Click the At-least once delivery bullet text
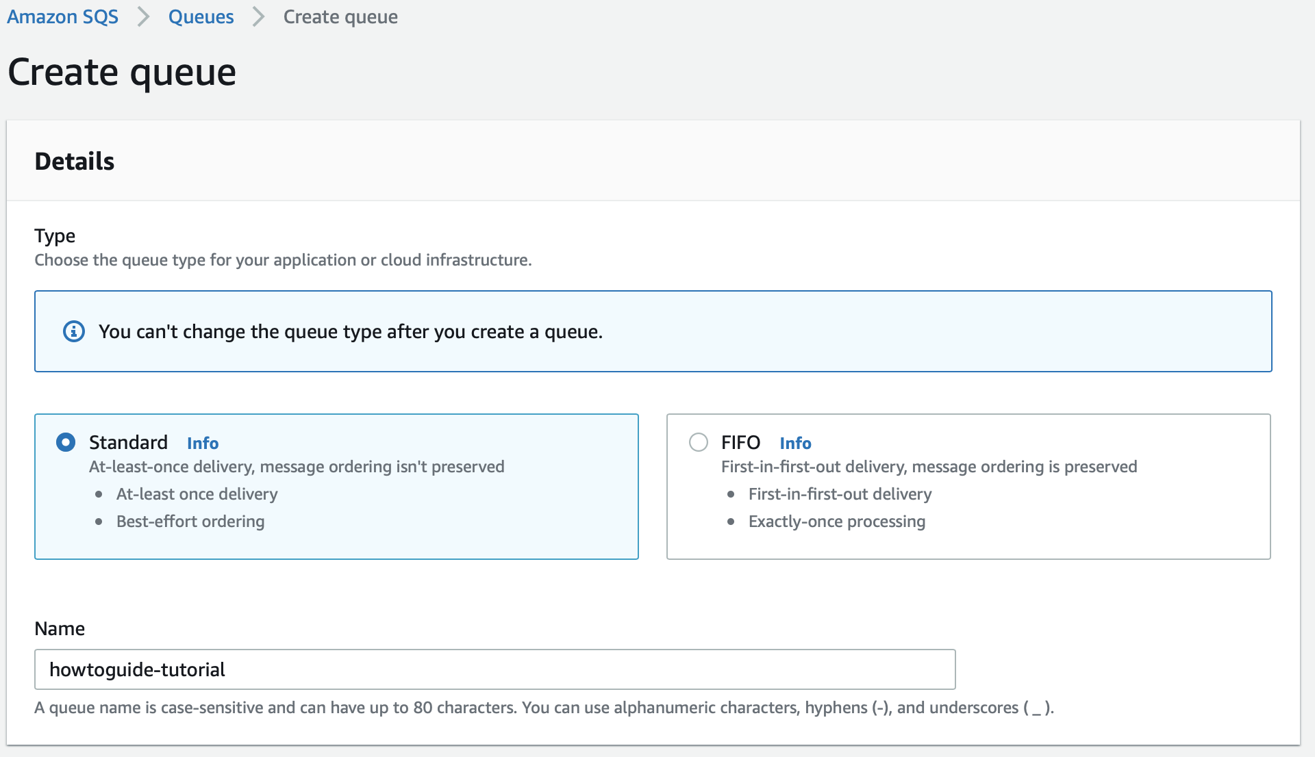 (197, 493)
